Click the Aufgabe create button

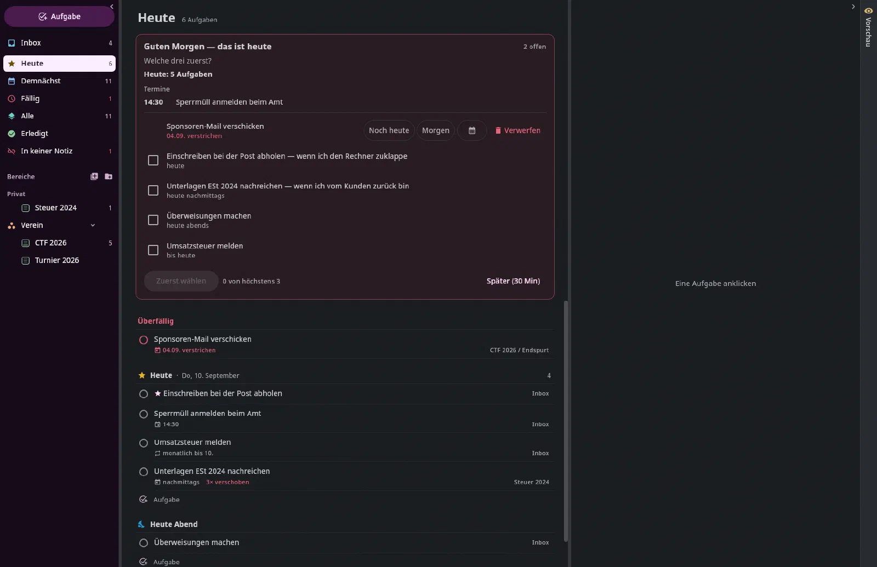[x=59, y=16]
